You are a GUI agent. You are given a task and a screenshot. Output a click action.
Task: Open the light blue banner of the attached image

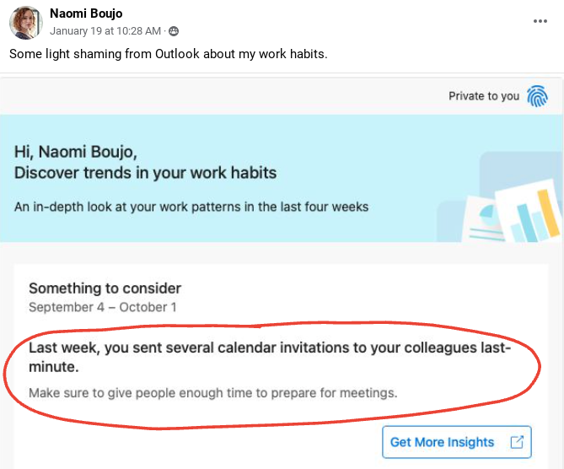(x=282, y=178)
